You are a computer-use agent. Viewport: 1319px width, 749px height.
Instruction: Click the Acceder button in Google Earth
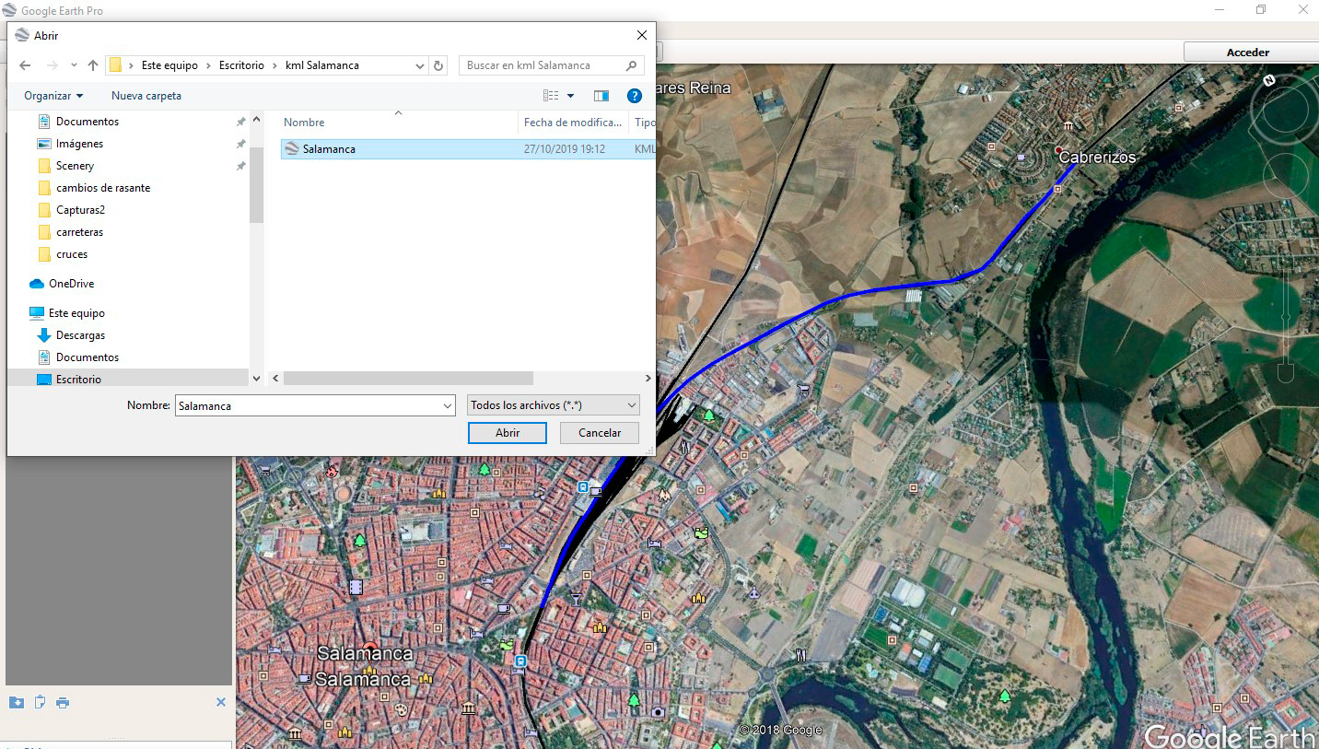1250,53
